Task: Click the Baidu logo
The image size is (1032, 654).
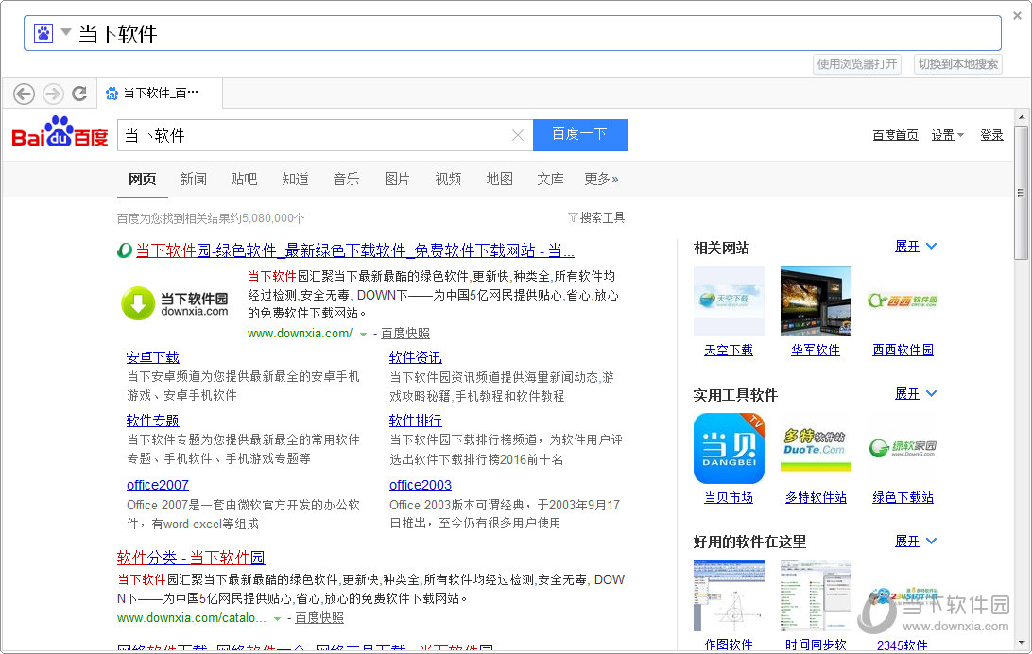Action: [x=60, y=134]
